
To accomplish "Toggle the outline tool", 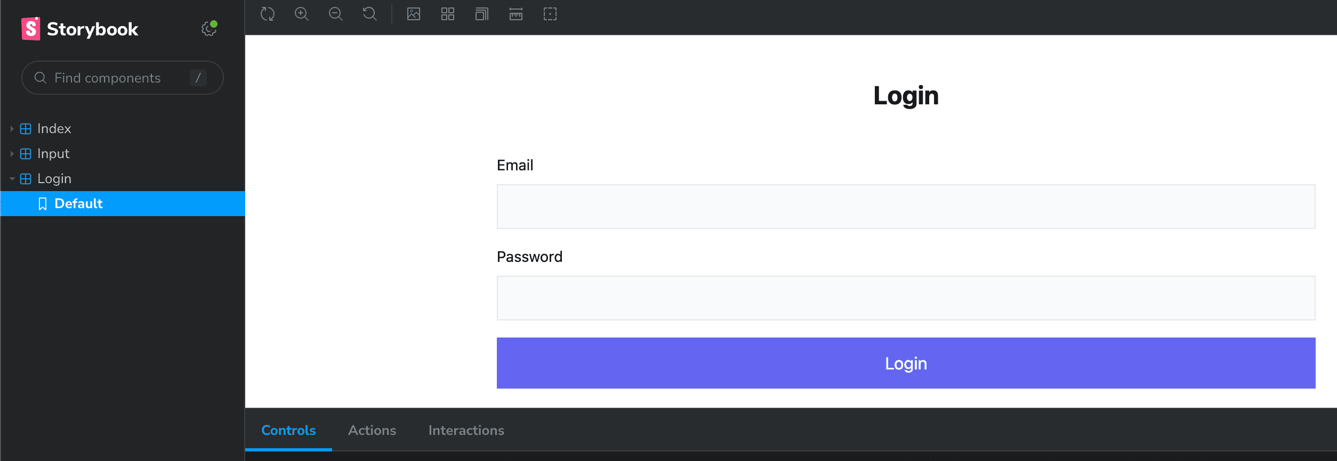I will click(x=550, y=14).
